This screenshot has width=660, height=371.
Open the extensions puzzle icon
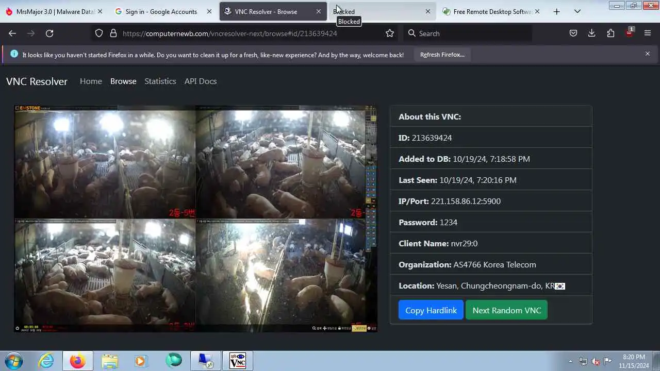(x=610, y=33)
